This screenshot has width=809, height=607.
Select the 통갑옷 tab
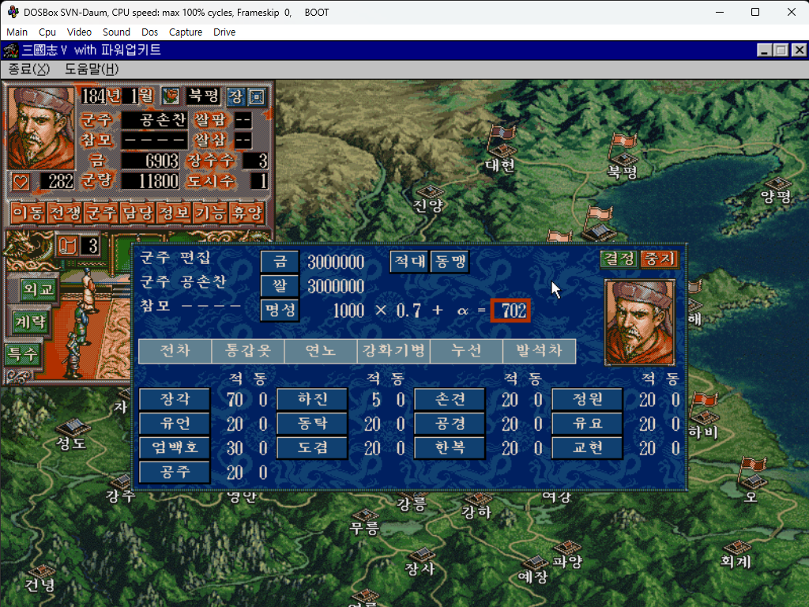[x=248, y=351]
